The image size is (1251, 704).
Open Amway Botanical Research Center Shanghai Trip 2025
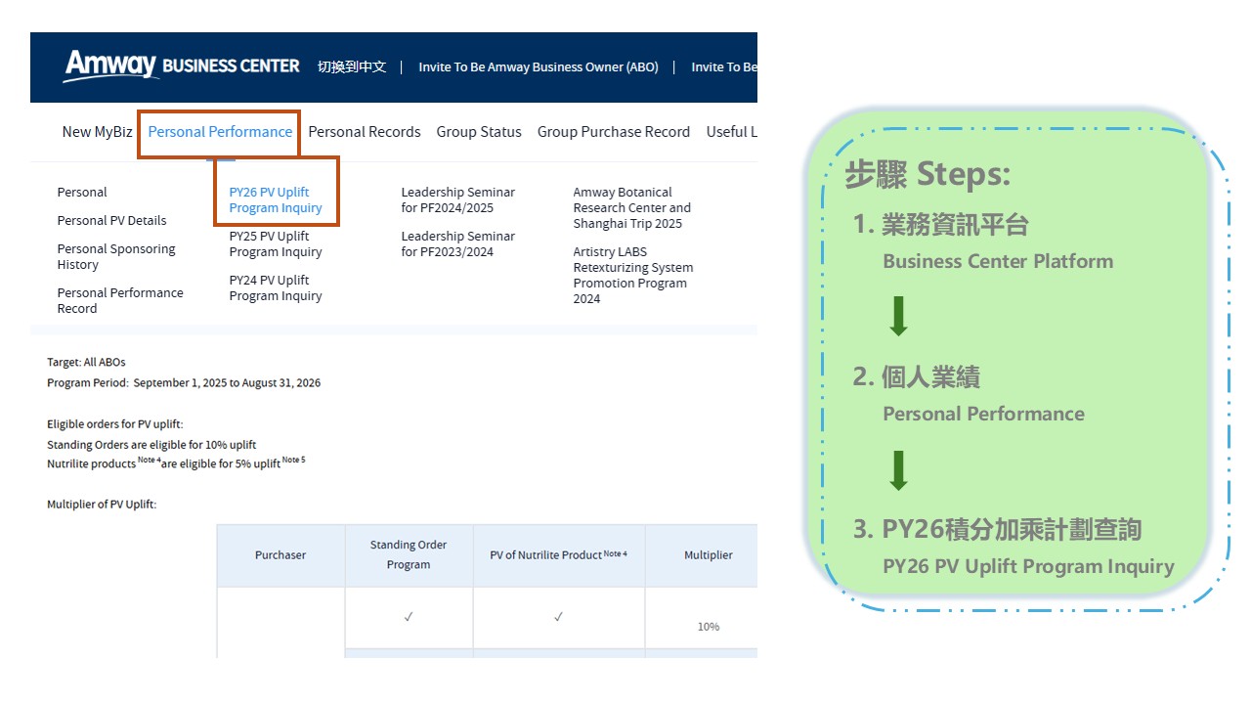click(x=631, y=208)
